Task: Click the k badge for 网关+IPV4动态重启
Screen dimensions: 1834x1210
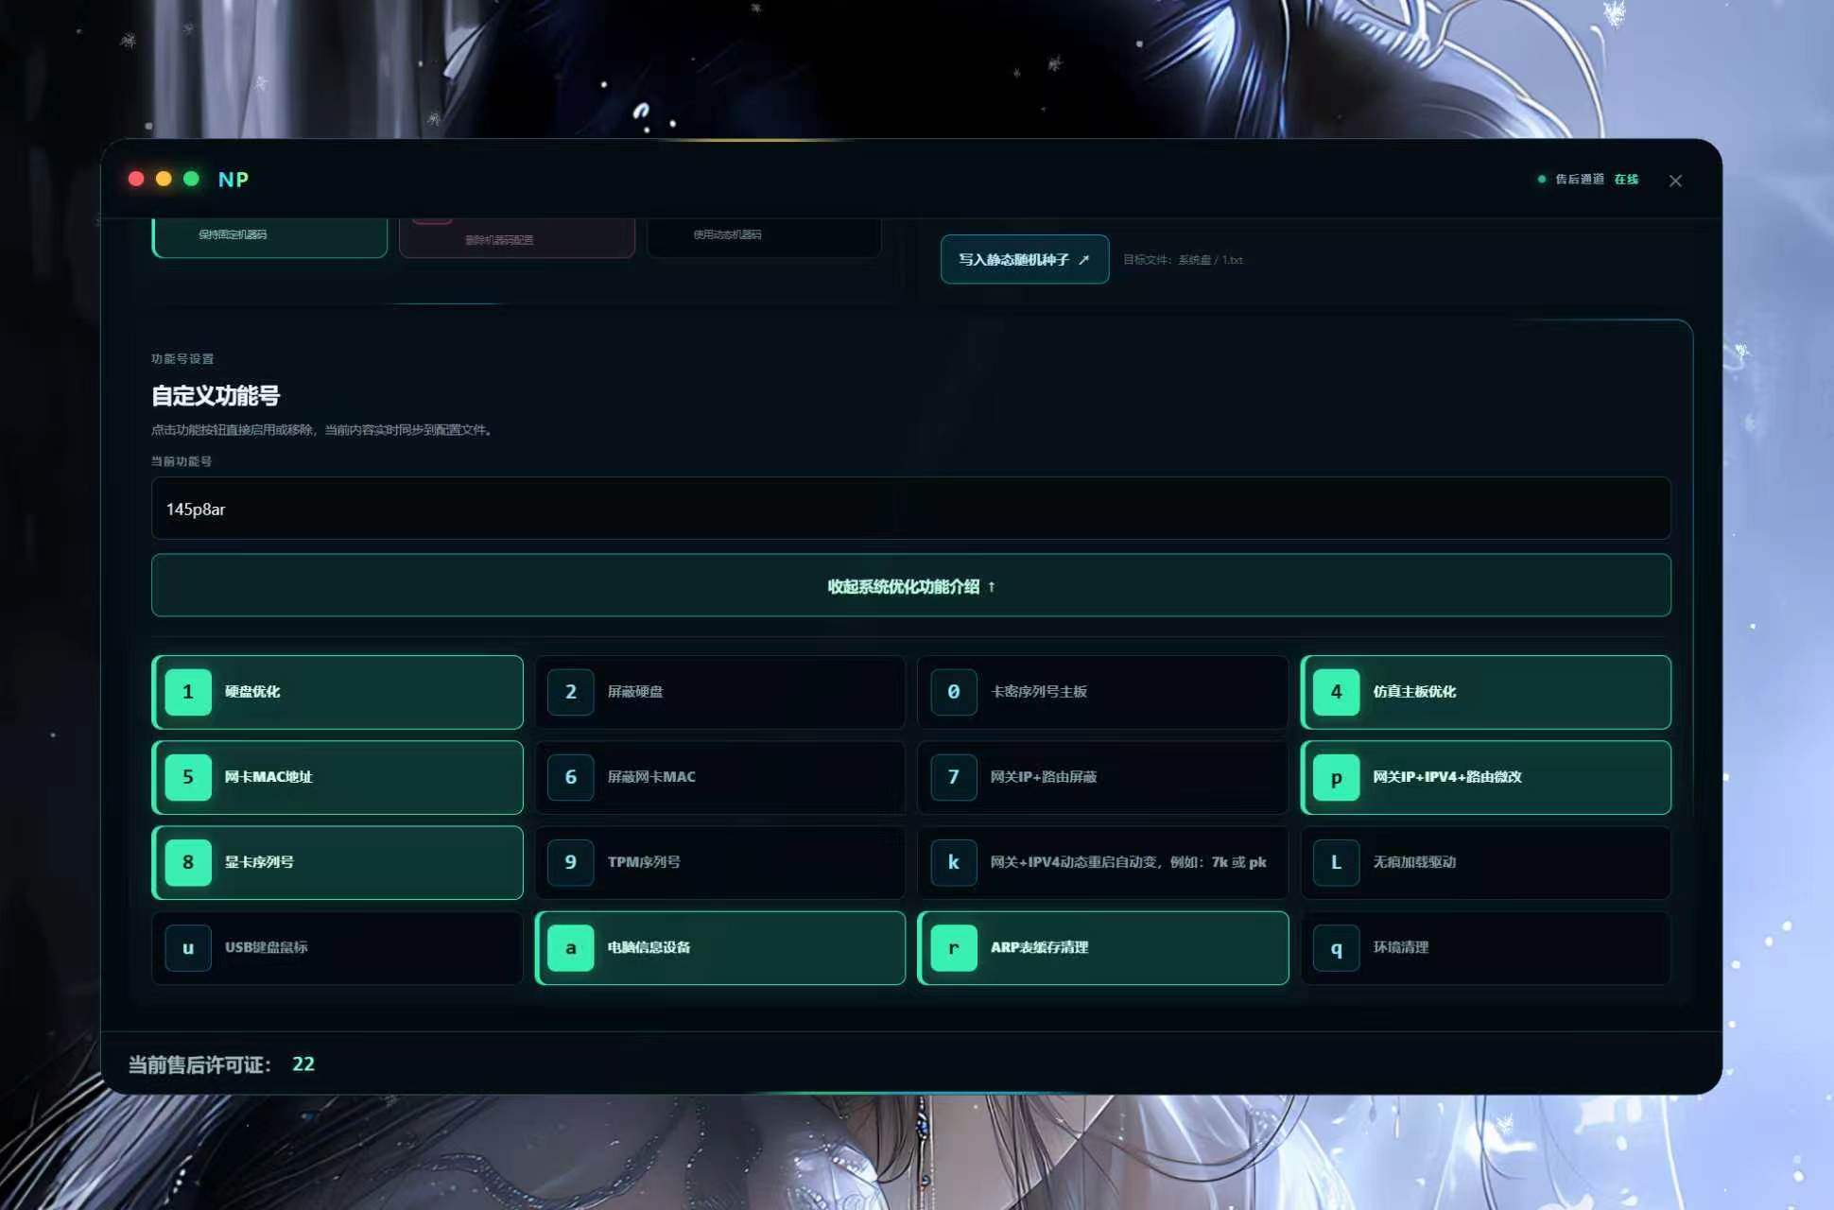Action: 954,862
